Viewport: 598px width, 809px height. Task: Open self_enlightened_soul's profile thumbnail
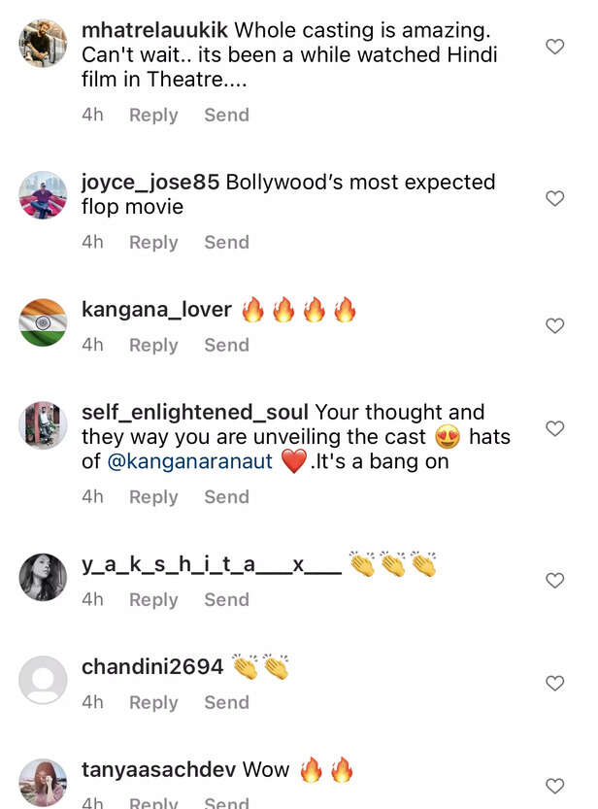coord(42,424)
